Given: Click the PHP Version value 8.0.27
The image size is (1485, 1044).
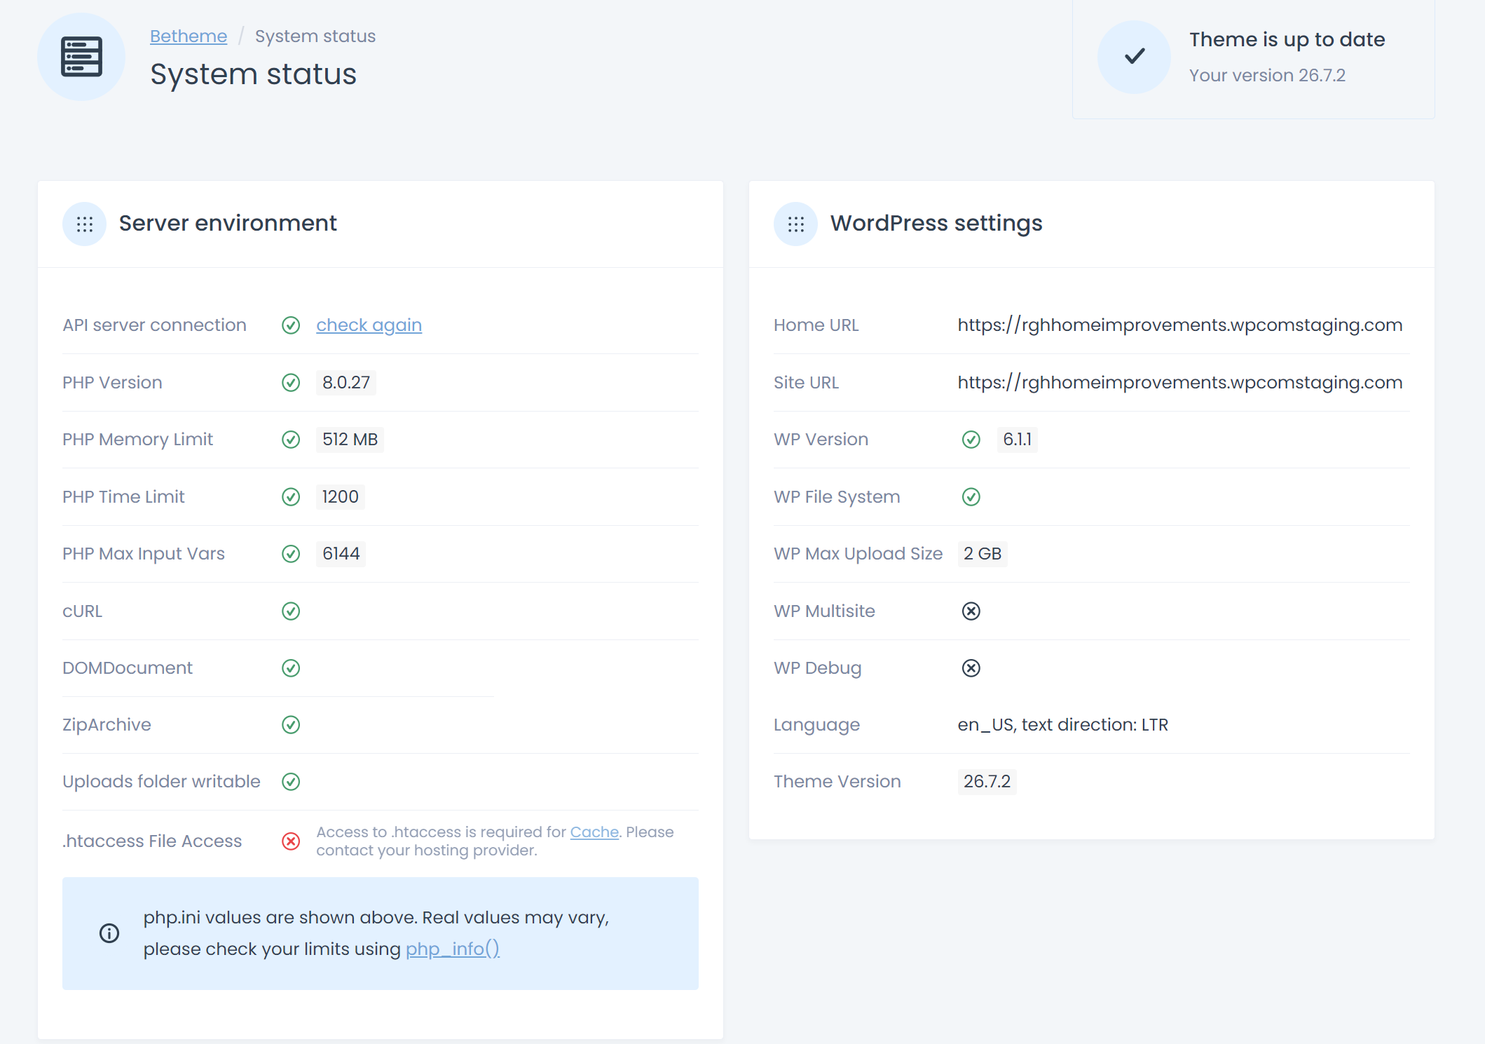Looking at the screenshot, I should [x=346, y=383].
